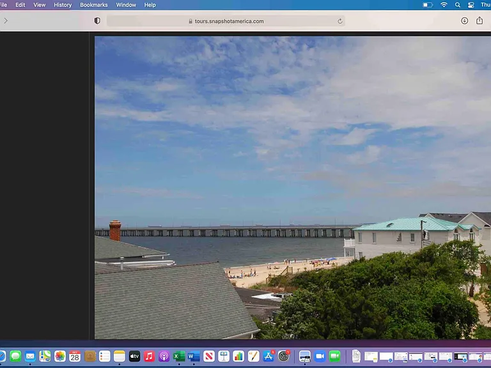
Task: Open System Preferences from the Dock
Action: [283, 356]
